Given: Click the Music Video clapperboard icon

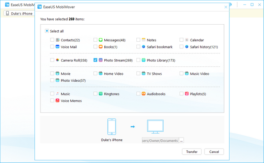Looking at the screenshot, I should (187, 73).
